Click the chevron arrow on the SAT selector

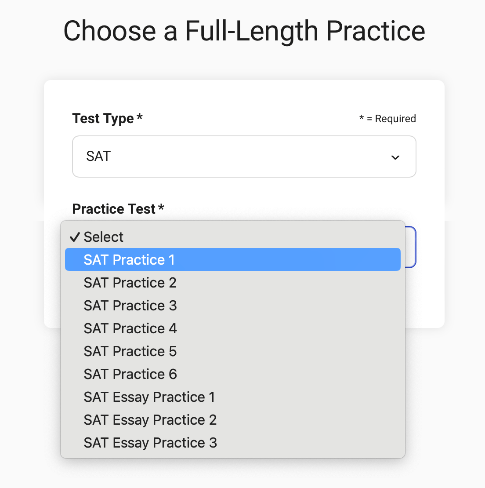click(395, 157)
